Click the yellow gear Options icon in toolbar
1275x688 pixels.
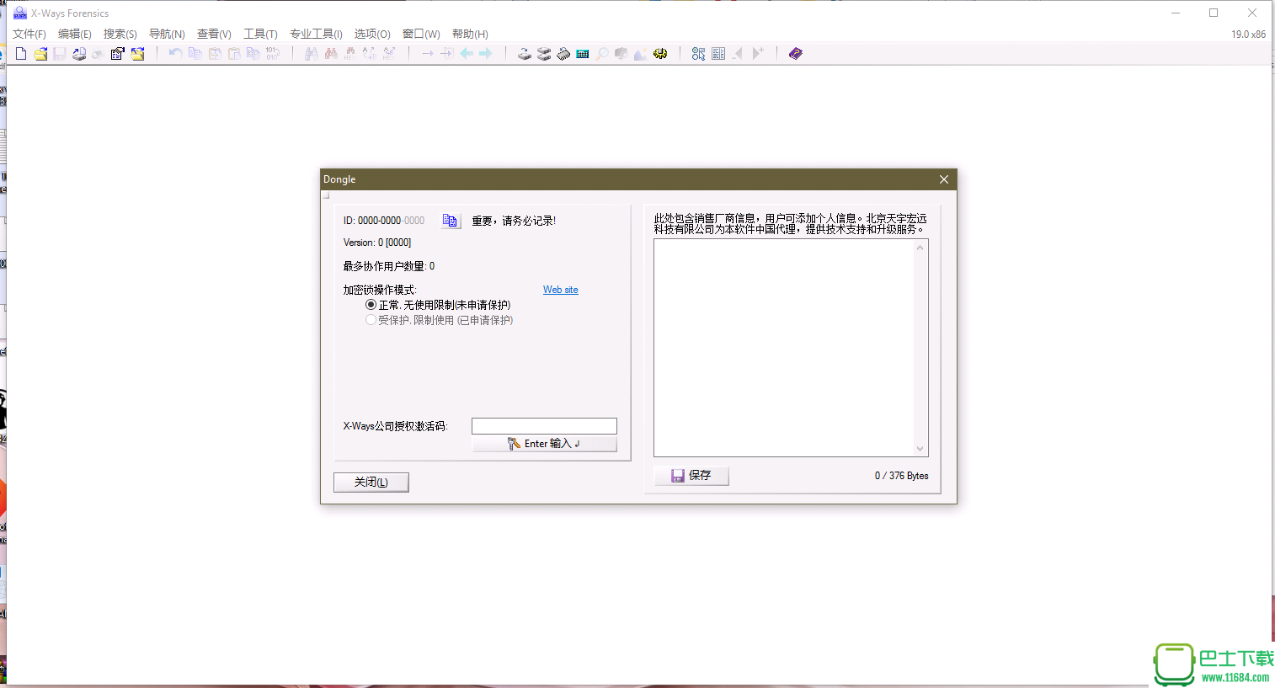(660, 53)
